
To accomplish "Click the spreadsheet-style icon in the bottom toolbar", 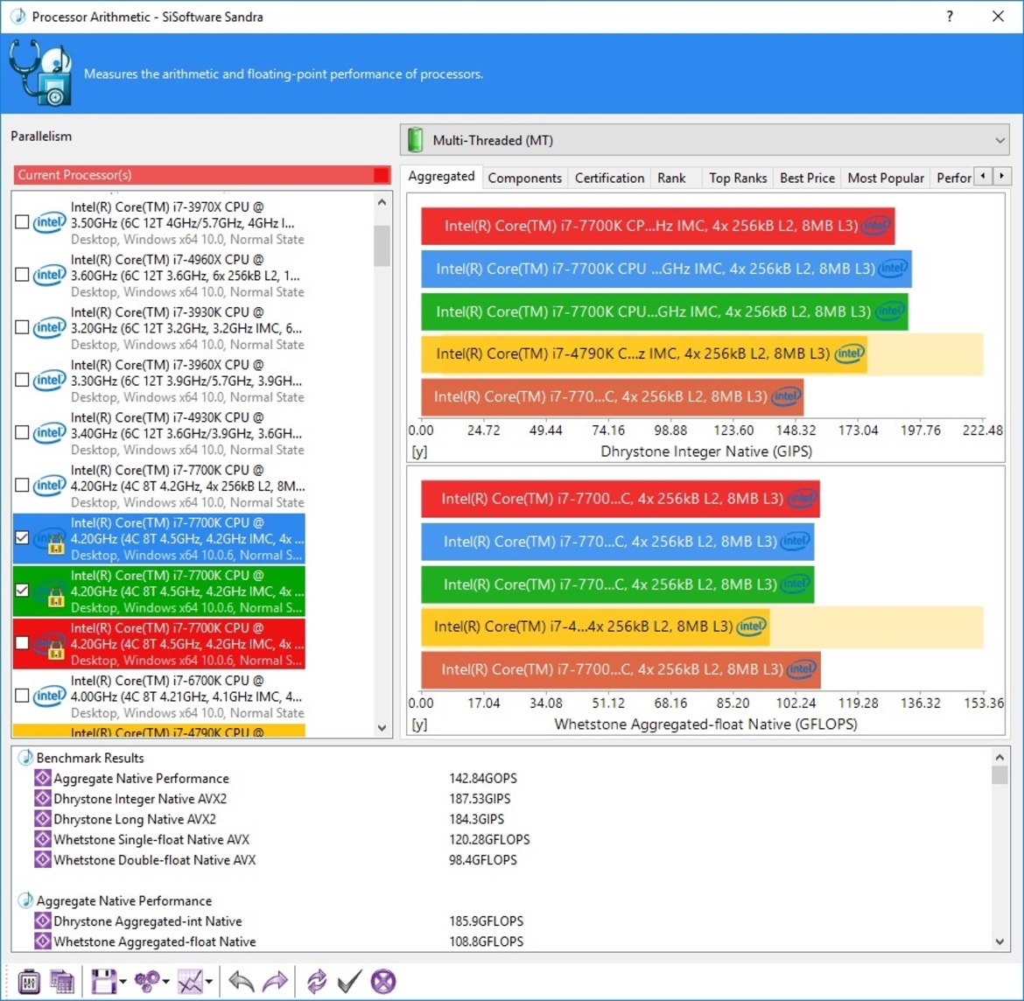I will (x=62, y=982).
